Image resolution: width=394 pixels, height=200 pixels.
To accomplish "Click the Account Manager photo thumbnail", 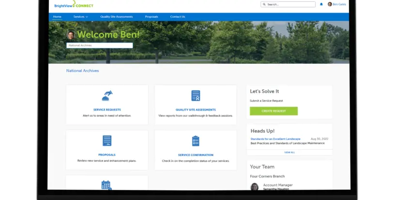I will click(255, 186).
